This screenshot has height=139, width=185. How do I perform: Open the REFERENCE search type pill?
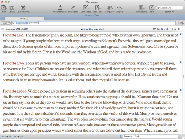click(22, 23)
